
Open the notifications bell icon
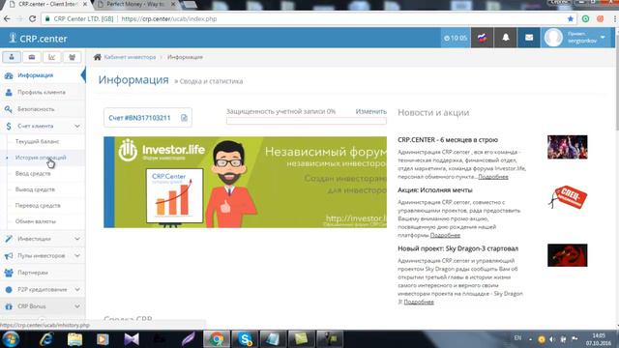(505, 38)
